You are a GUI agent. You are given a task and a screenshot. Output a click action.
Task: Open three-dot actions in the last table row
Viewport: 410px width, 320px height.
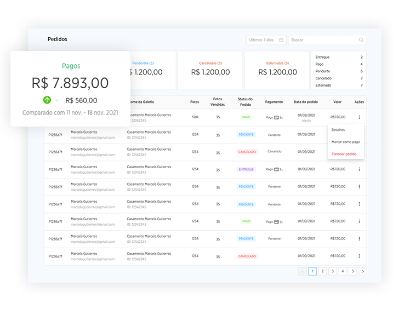[359, 256]
